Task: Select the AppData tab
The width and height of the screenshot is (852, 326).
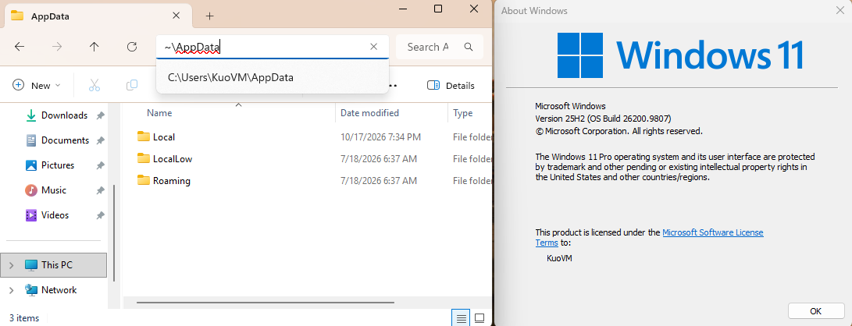Action: (98, 16)
